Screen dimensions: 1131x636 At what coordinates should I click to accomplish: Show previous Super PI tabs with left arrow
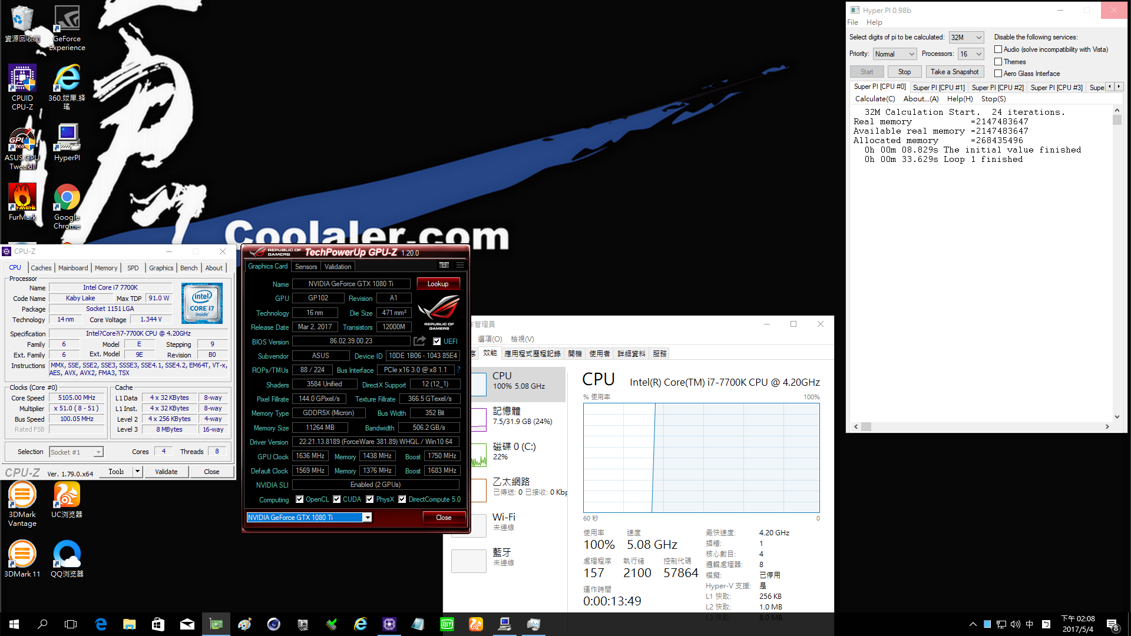click(1110, 87)
